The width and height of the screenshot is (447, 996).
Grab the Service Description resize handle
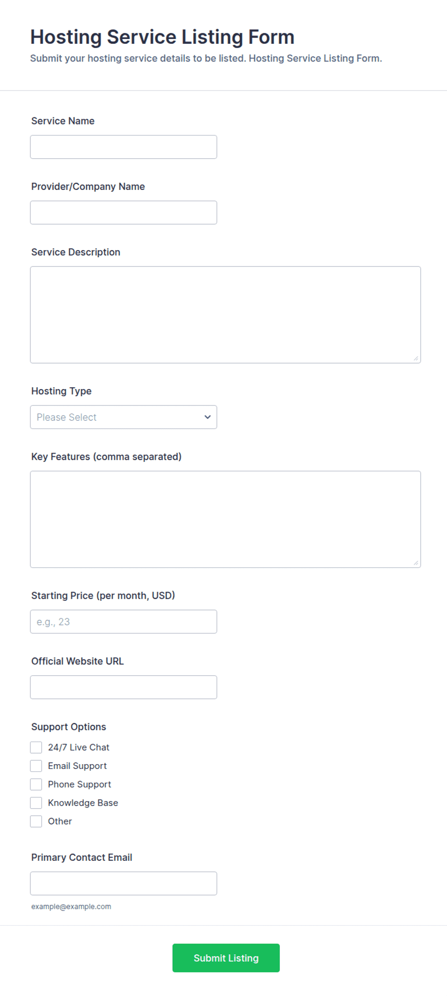coord(416,358)
